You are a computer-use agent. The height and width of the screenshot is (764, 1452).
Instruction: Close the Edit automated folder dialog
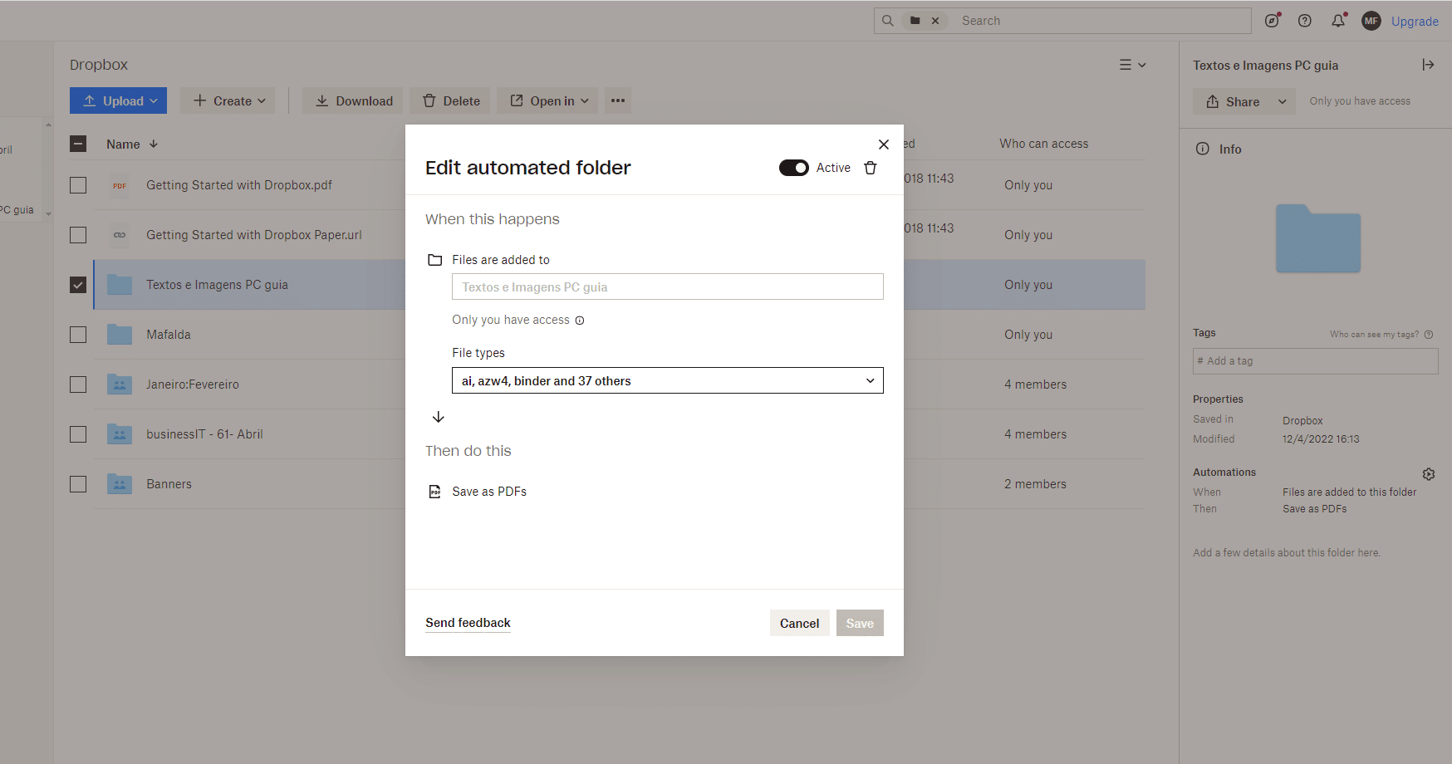click(884, 144)
